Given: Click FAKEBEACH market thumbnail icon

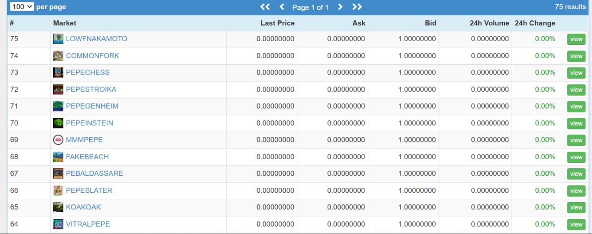Looking at the screenshot, I should (x=58, y=157).
